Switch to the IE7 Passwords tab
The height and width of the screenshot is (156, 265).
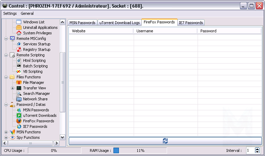[x=190, y=23]
